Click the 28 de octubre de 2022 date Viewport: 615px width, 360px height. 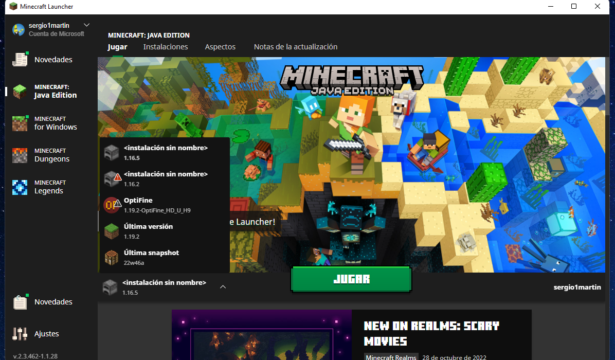pyautogui.click(x=454, y=357)
